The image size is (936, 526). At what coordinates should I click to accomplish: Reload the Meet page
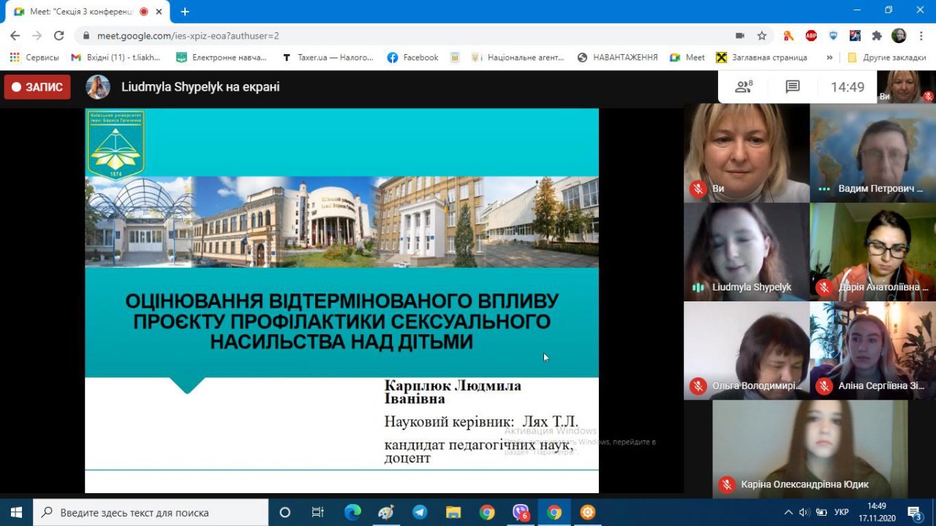coord(59,35)
